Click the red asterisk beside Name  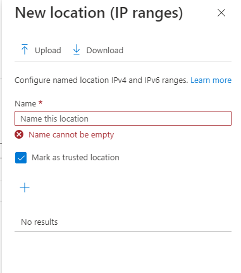pos(40,103)
